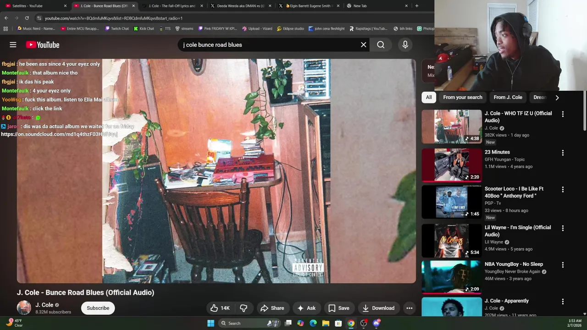Open Eklipse studio bookmark
The image size is (587, 330).
click(x=290, y=28)
